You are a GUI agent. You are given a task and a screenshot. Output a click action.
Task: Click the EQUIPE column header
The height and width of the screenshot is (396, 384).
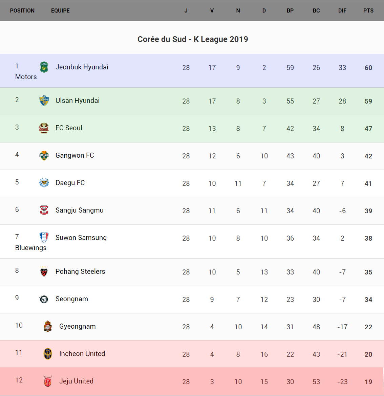point(60,10)
